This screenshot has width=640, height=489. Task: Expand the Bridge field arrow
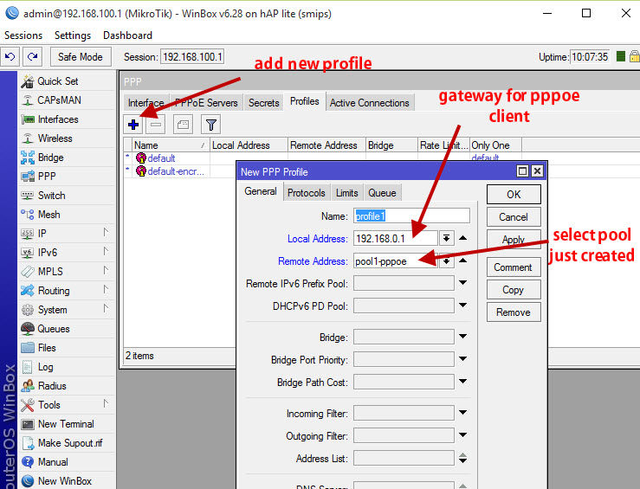tap(462, 337)
